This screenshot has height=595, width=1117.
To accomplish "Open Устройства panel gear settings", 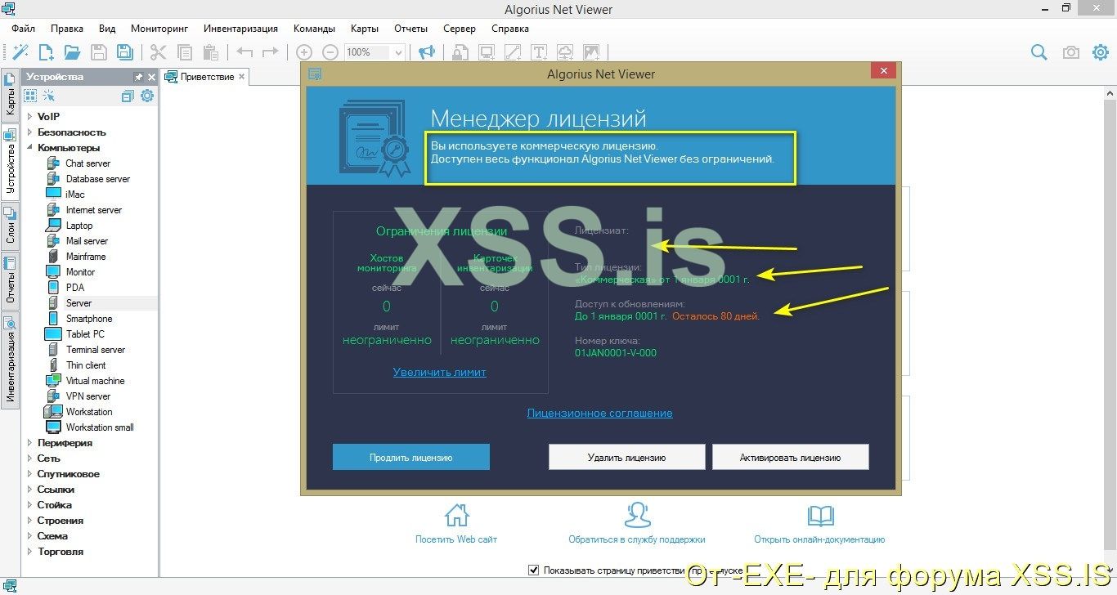I will point(147,96).
